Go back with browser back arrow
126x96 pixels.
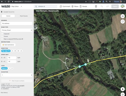2,2
